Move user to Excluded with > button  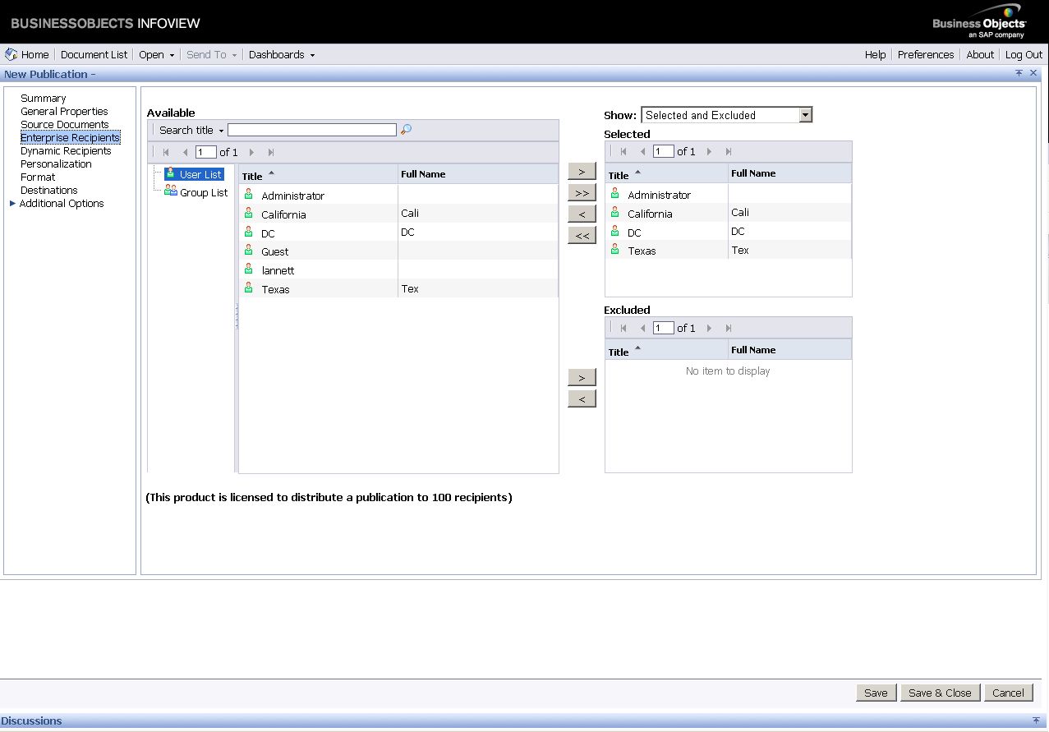pyautogui.click(x=582, y=377)
